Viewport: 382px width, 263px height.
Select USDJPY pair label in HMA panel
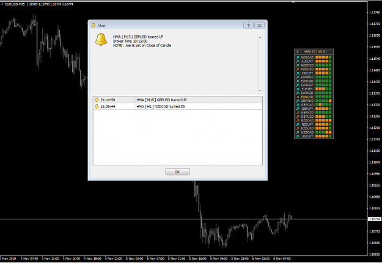tap(307, 136)
